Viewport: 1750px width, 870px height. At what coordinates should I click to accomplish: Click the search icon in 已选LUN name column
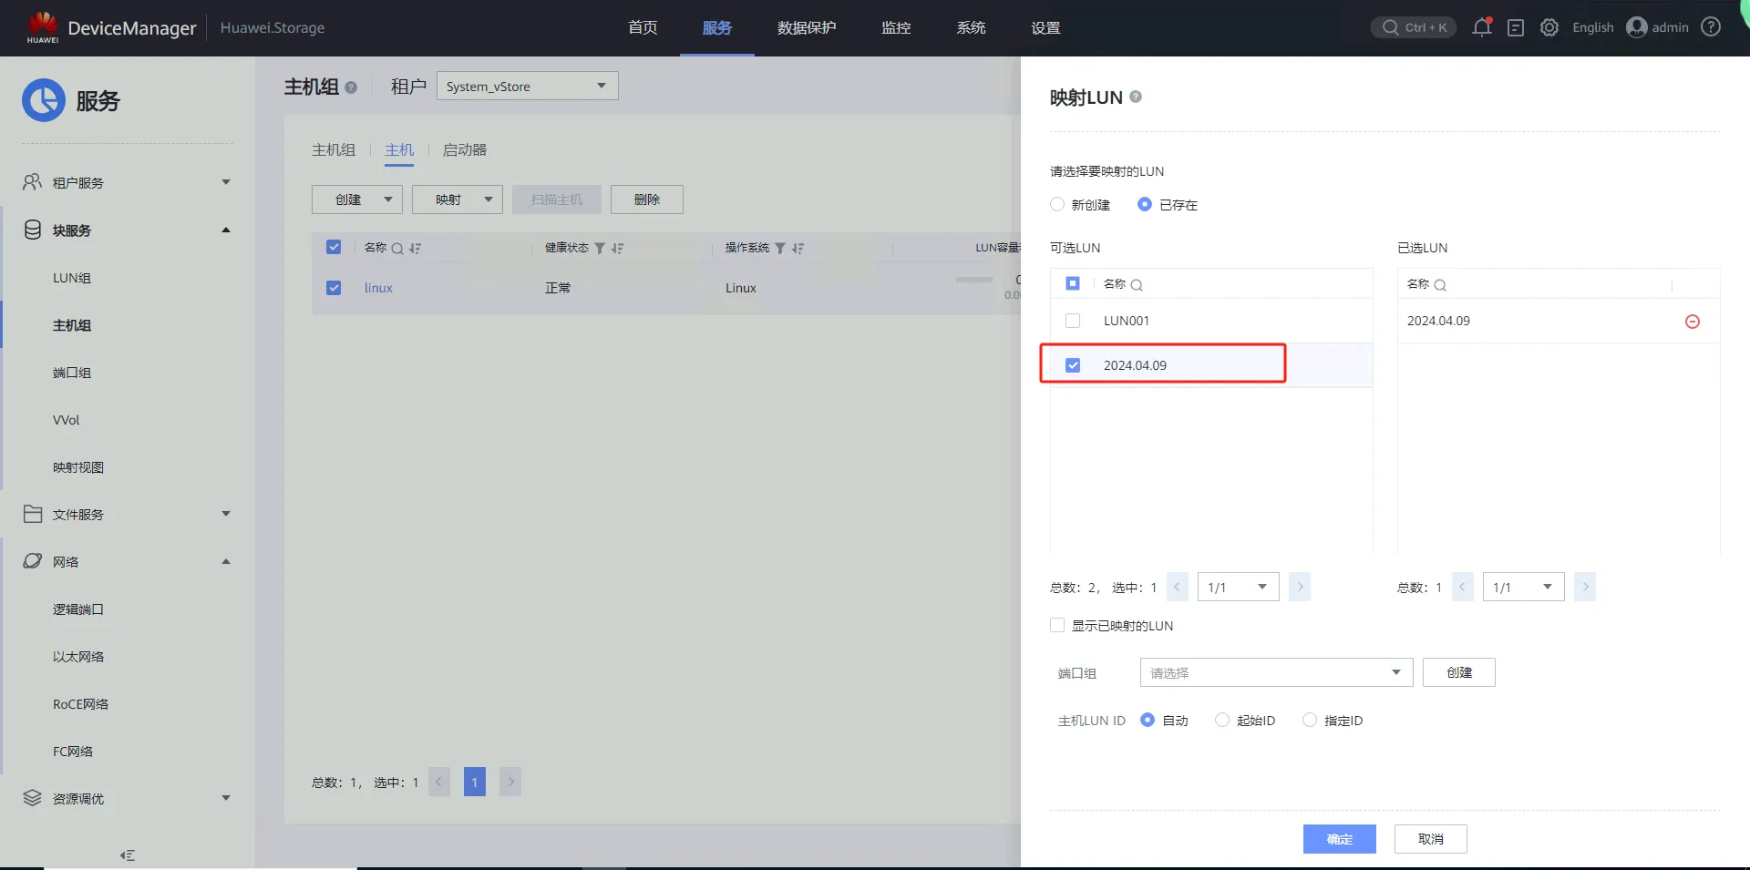coord(1440,285)
